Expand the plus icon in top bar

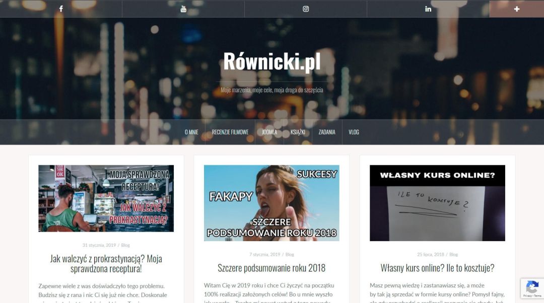click(517, 9)
